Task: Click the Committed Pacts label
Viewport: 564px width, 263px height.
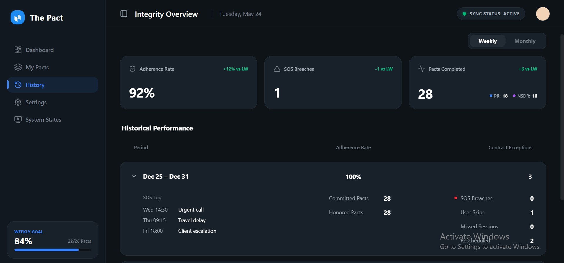Action: [349, 198]
